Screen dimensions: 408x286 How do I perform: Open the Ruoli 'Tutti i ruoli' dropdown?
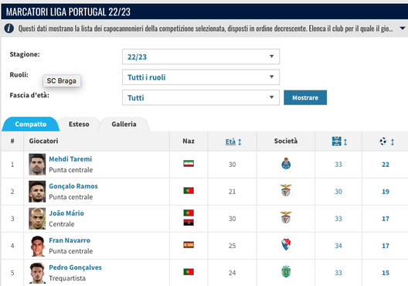[x=201, y=77]
